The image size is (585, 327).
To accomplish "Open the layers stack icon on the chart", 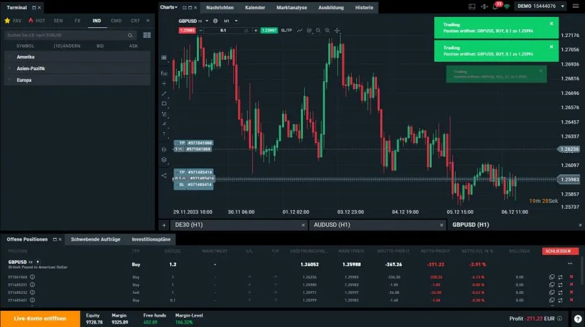I will click(164, 160).
